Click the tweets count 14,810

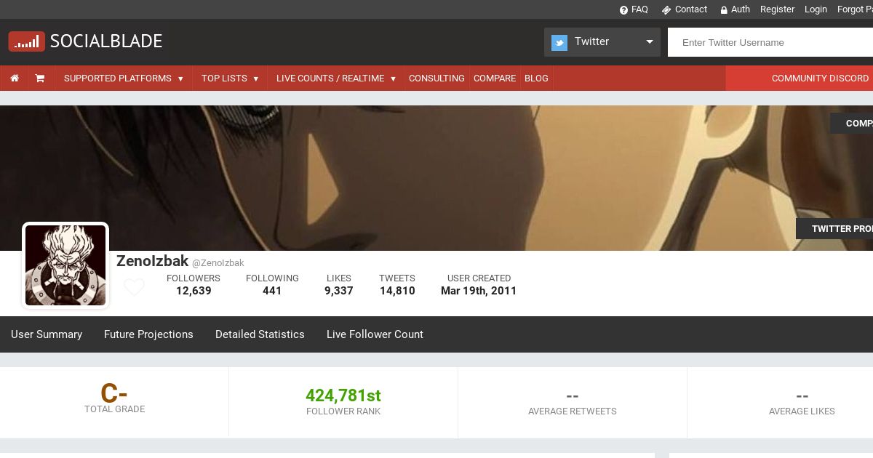(x=397, y=291)
